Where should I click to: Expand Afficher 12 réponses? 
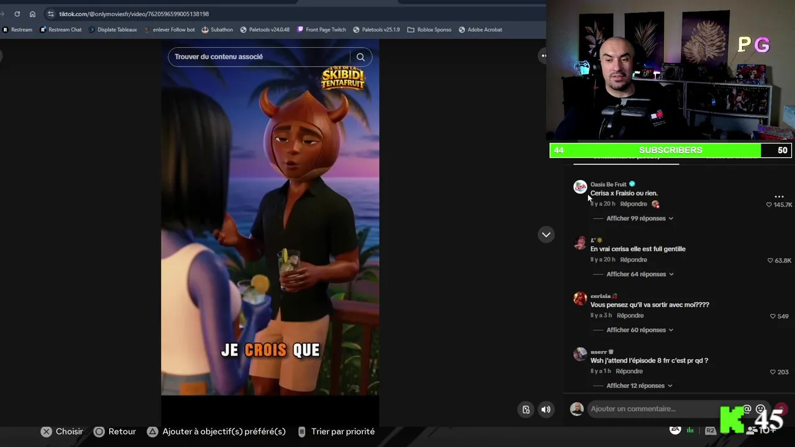[x=639, y=386]
